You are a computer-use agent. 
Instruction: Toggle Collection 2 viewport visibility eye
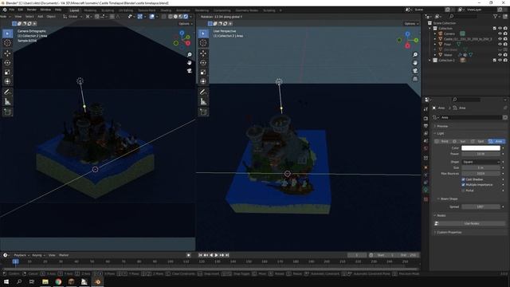(500, 61)
